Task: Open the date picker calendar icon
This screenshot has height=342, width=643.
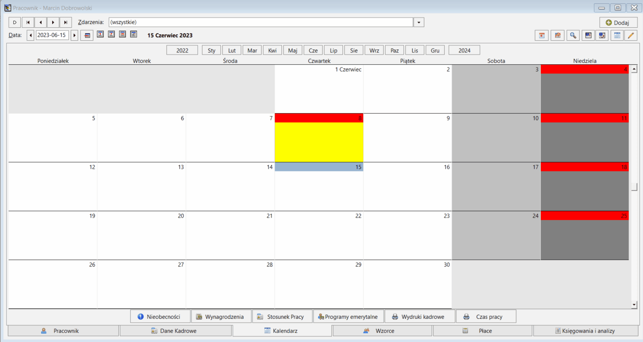Action: [x=87, y=35]
